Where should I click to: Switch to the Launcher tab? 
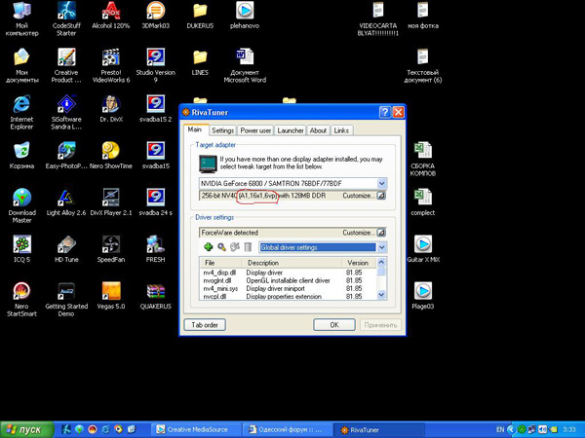[x=291, y=130]
